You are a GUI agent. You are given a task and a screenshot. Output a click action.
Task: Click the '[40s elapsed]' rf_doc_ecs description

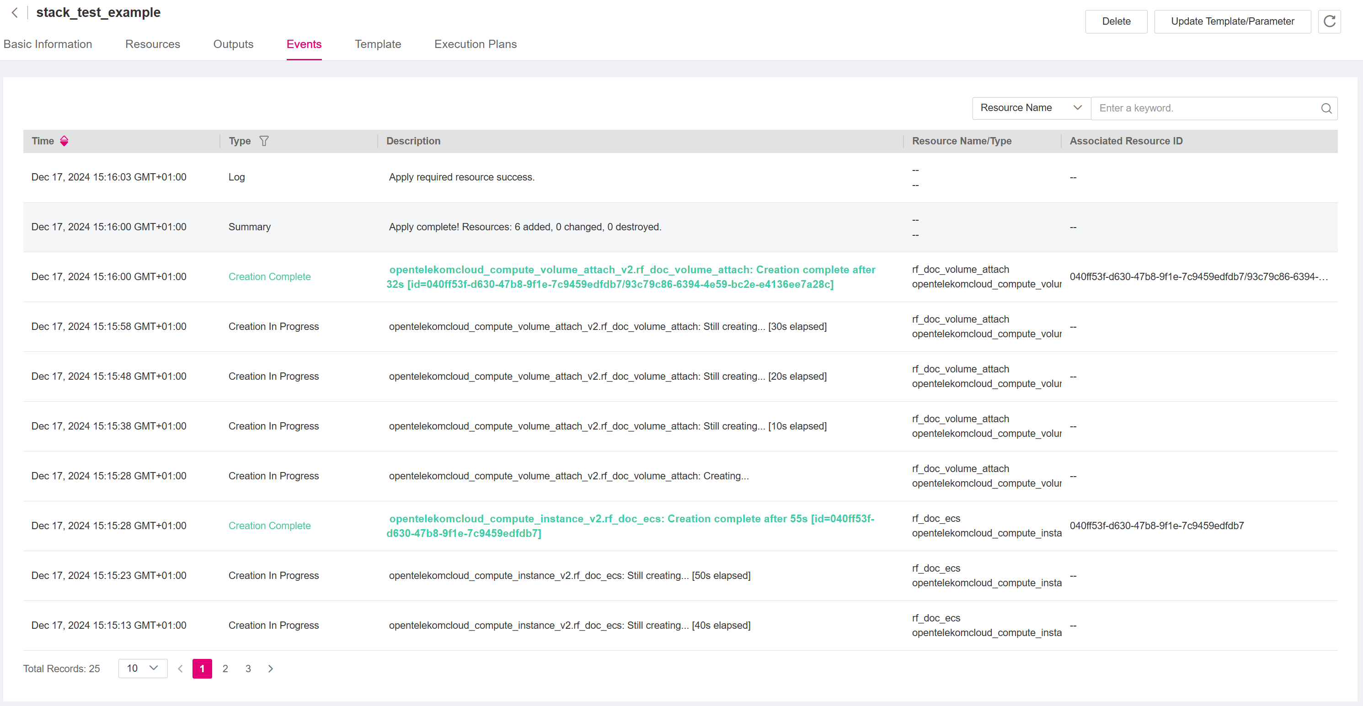569,625
